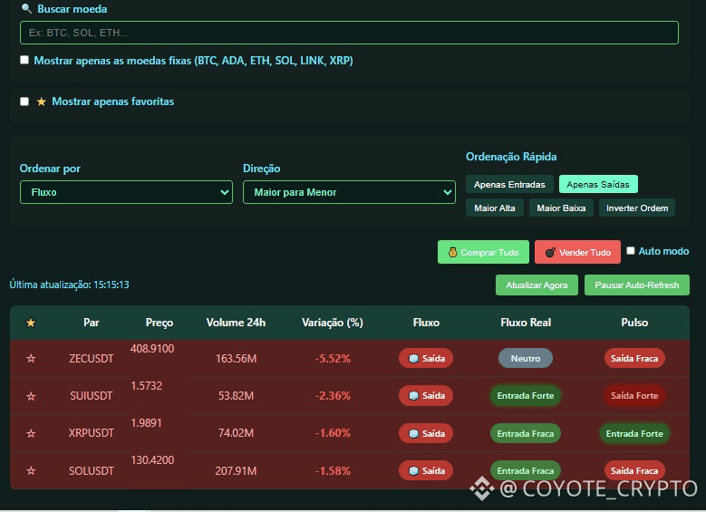706x512 pixels.
Task: Pause auto-refresh with Pausar Auto-Refresh
Action: pyautogui.click(x=636, y=285)
